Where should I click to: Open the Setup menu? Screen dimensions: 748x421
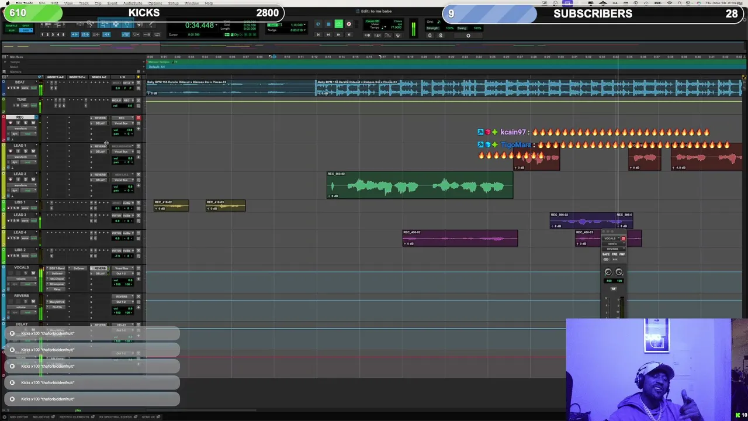click(174, 3)
